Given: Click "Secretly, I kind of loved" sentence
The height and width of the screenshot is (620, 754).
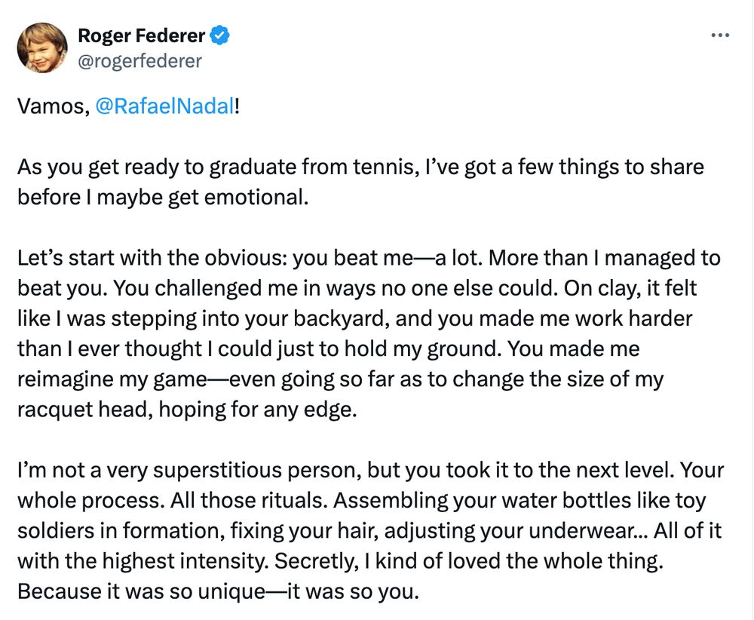Looking at the screenshot, I should pos(437,560).
